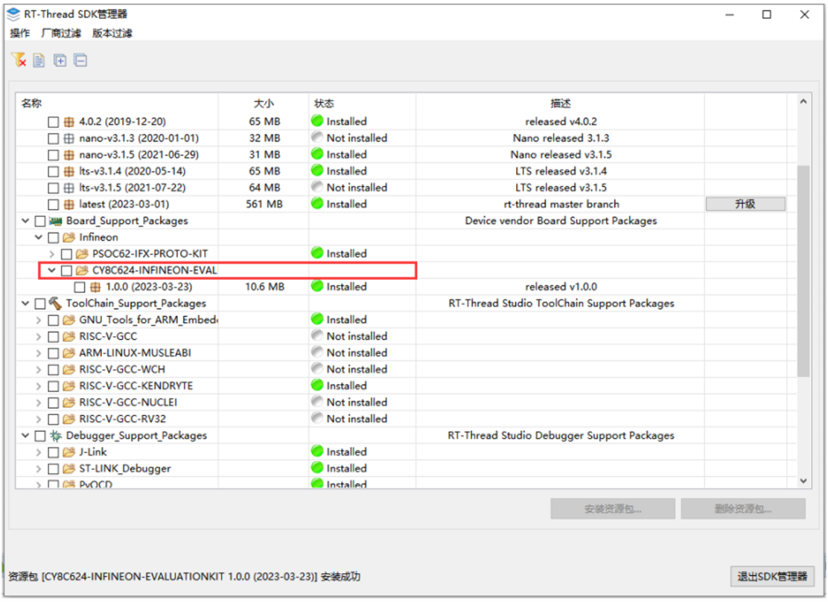The image size is (828, 602).
Task: Open the 厂商过滤 menu
Action: [x=61, y=33]
